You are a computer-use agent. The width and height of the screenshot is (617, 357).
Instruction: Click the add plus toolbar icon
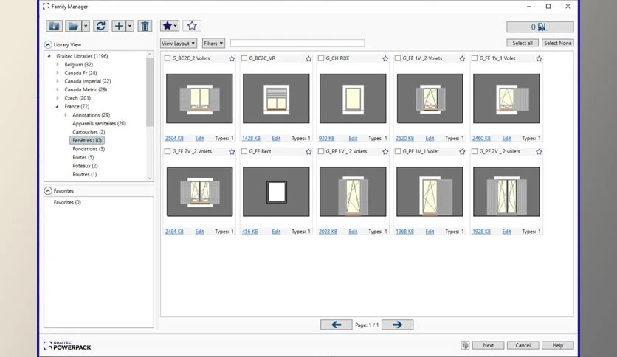click(x=119, y=26)
